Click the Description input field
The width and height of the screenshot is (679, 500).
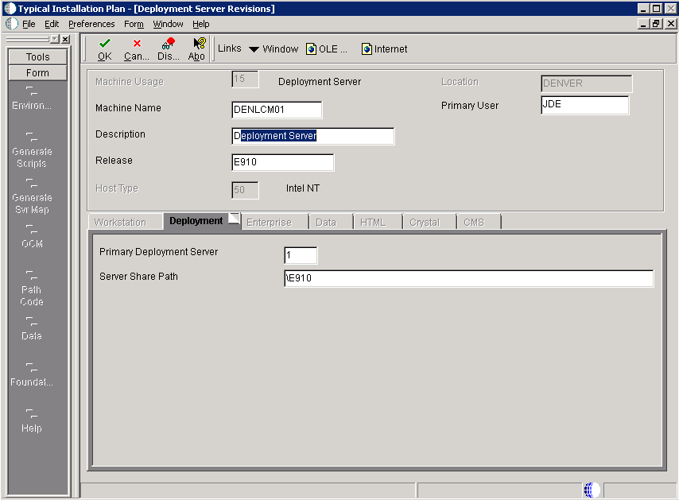(x=313, y=136)
